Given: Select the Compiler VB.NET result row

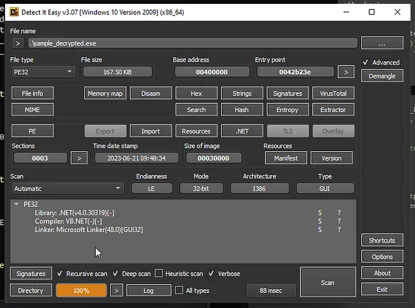Looking at the screenshot, I should [183, 221].
